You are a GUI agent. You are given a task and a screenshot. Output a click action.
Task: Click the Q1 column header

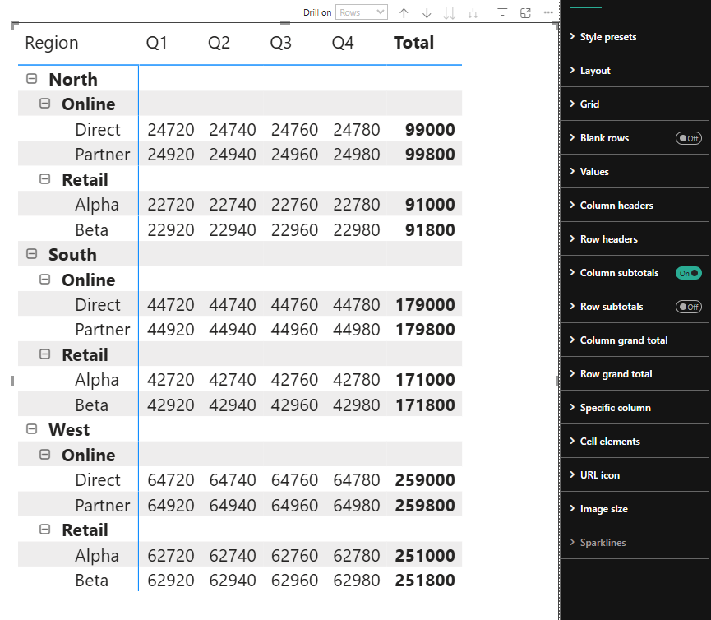pos(156,43)
